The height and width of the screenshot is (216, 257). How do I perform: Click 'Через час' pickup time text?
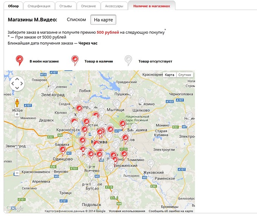click(88, 43)
